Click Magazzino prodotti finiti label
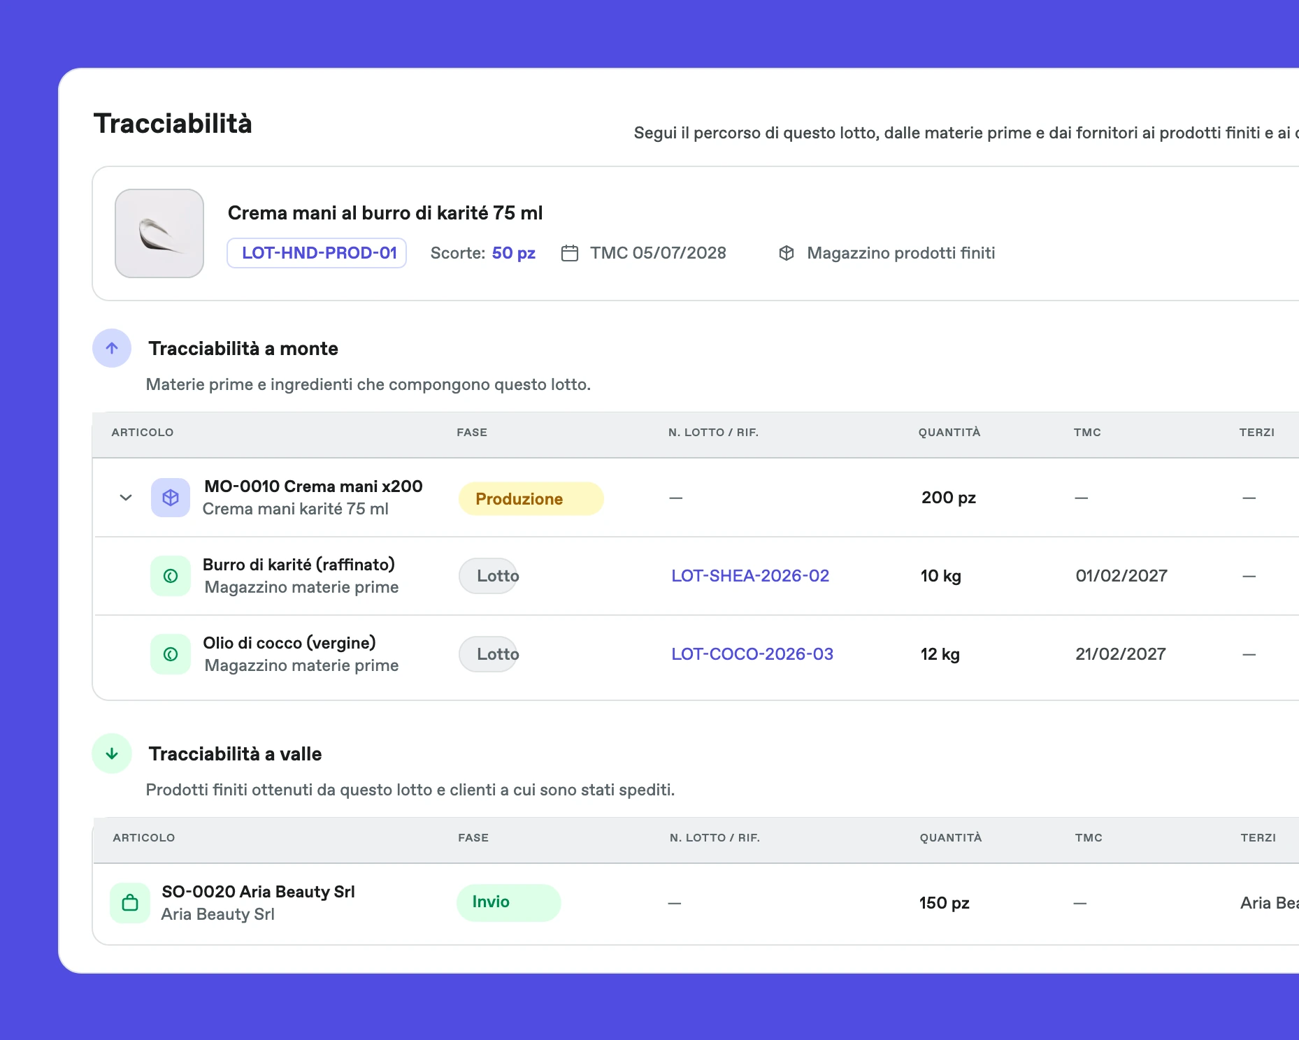Image resolution: width=1299 pixels, height=1040 pixels. pos(901,253)
